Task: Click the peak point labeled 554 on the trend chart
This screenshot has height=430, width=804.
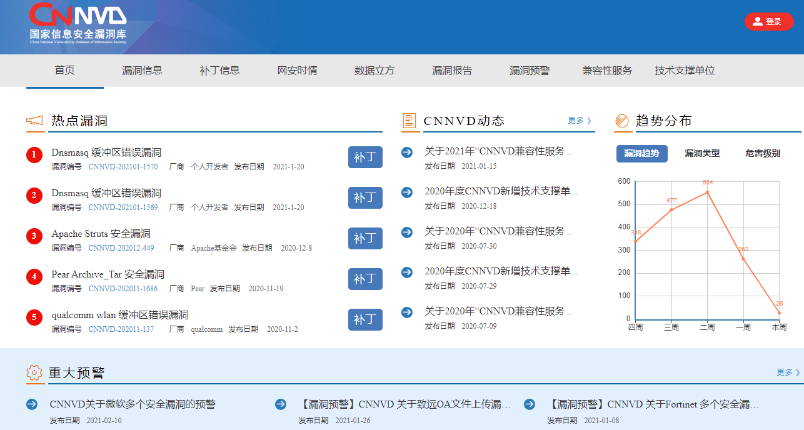Action: 706,191
